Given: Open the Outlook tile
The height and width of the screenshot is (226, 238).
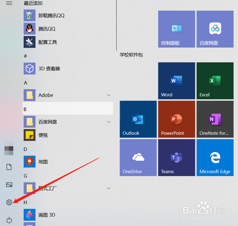Looking at the screenshot, I should coord(138,119).
